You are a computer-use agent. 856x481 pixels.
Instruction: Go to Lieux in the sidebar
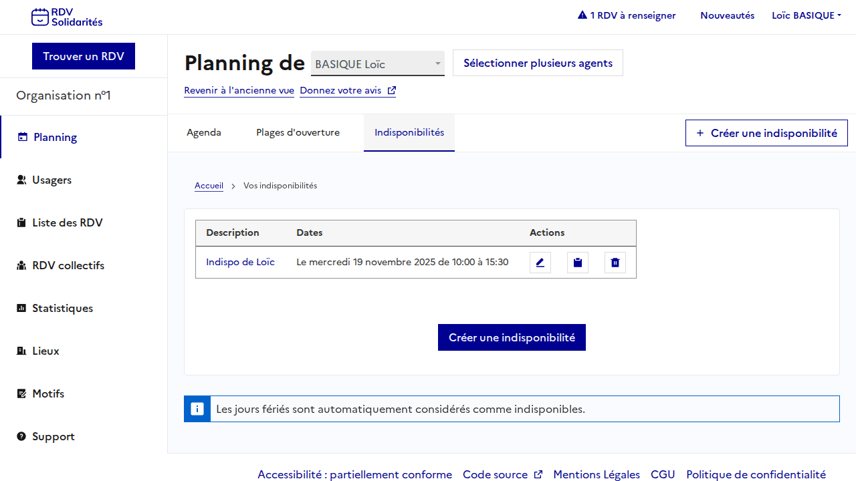[45, 351]
